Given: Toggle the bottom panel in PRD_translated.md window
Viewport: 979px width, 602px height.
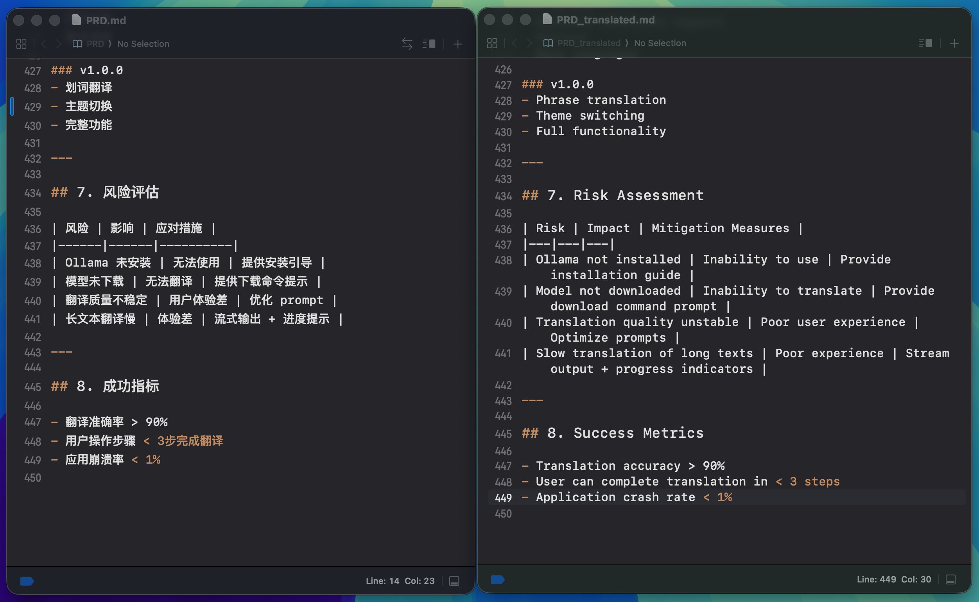Looking at the screenshot, I should [x=951, y=579].
